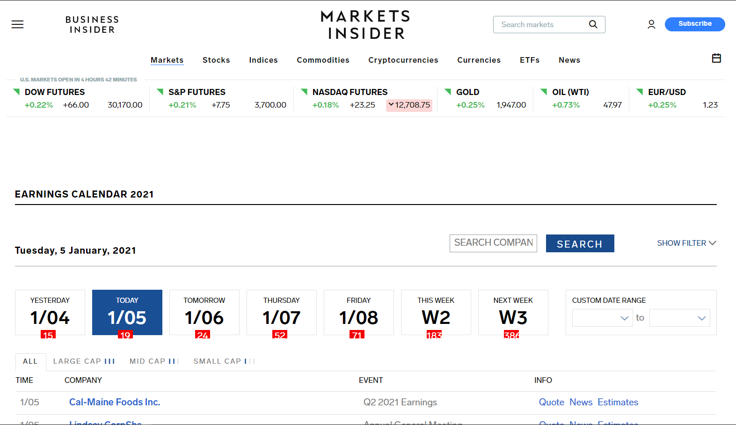This screenshot has width=736, height=425.
Task: Switch to the MID CAP tab
Action: coord(154,361)
